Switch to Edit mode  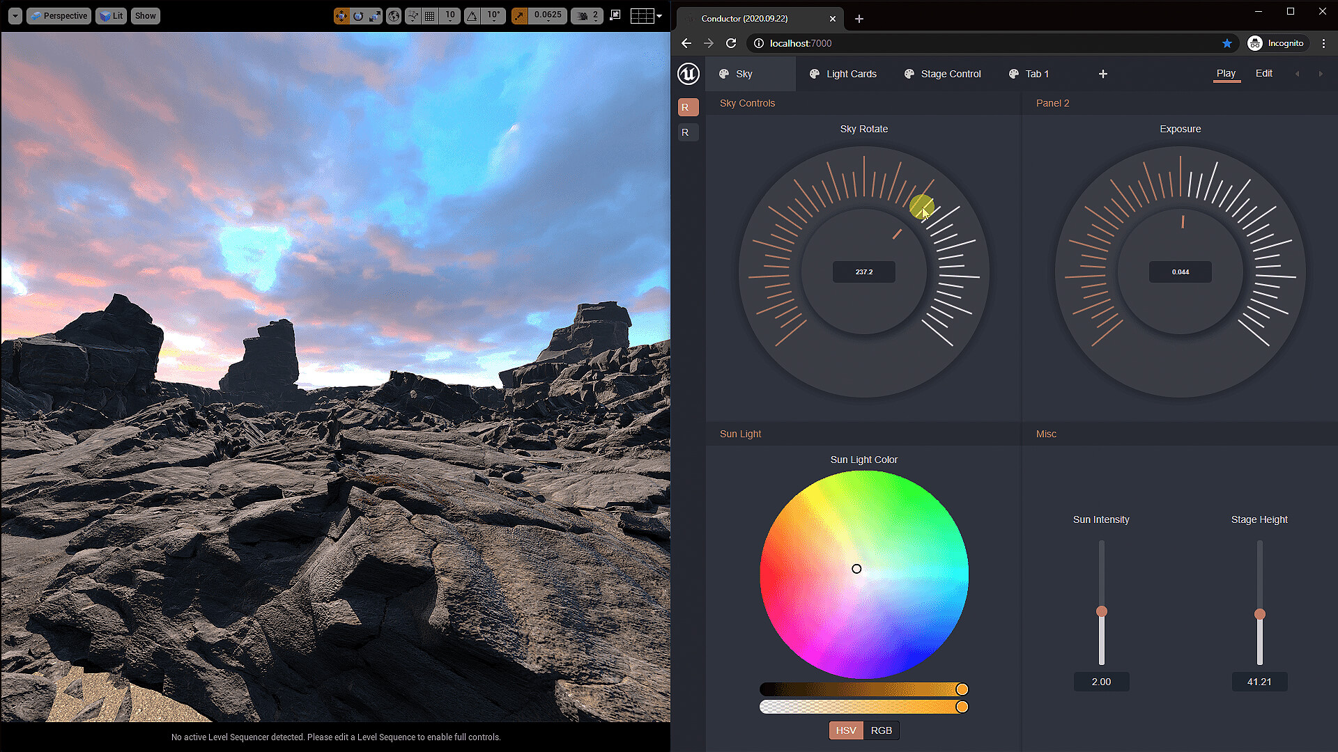point(1263,73)
